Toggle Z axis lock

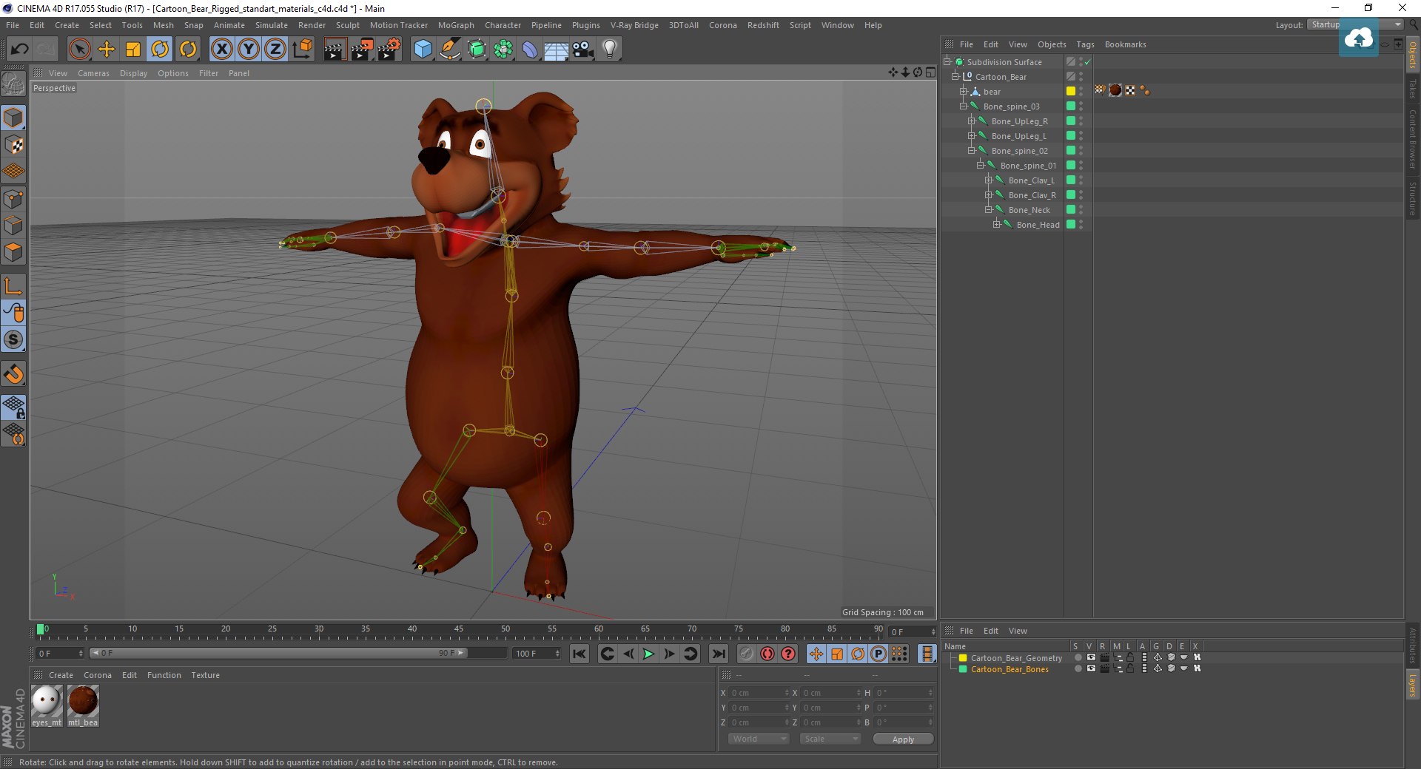(x=275, y=50)
